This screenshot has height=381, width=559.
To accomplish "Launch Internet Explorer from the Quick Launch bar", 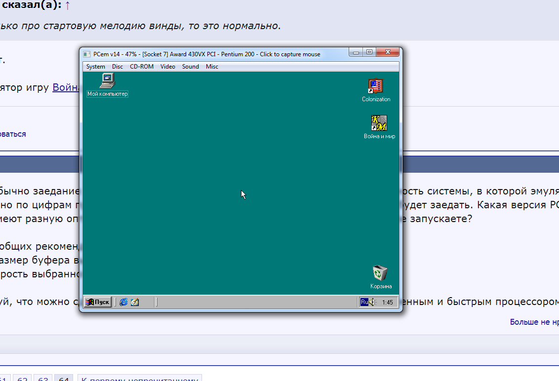I will pos(123,302).
